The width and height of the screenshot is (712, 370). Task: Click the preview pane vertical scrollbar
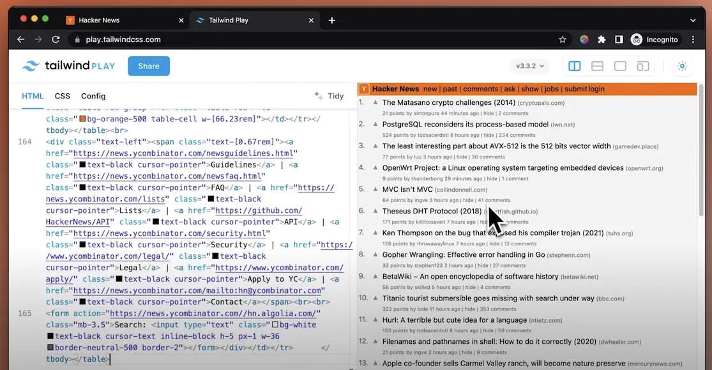701,150
